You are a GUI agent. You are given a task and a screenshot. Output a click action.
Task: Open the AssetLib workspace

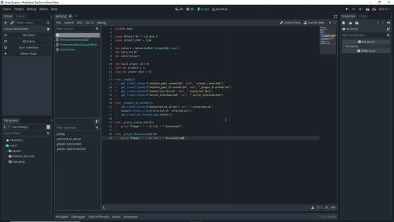pyautogui.click(x=220, y=9)
